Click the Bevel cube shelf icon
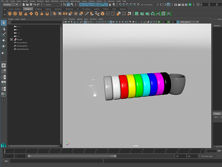 pos(103,14)
